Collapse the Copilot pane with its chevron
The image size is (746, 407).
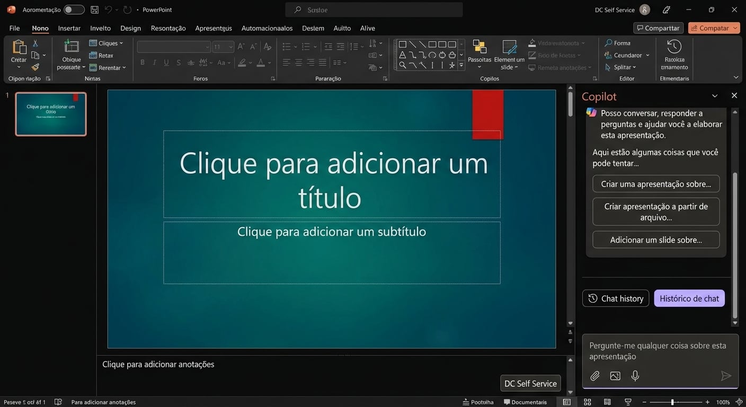coord(715,96)
